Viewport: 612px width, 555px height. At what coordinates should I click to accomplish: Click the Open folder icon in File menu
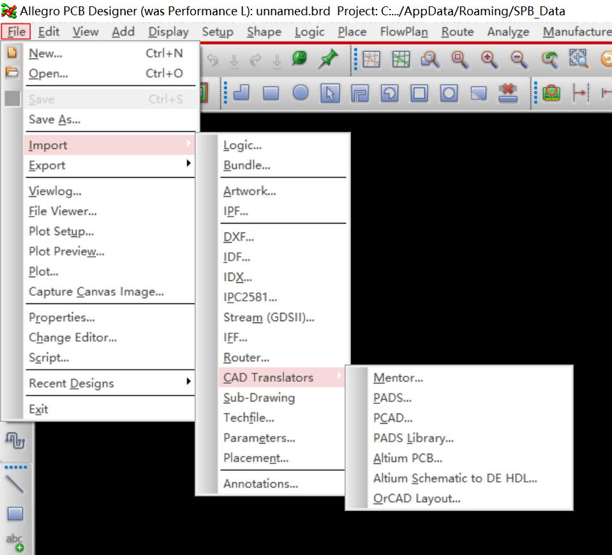(x=12, y=72)
